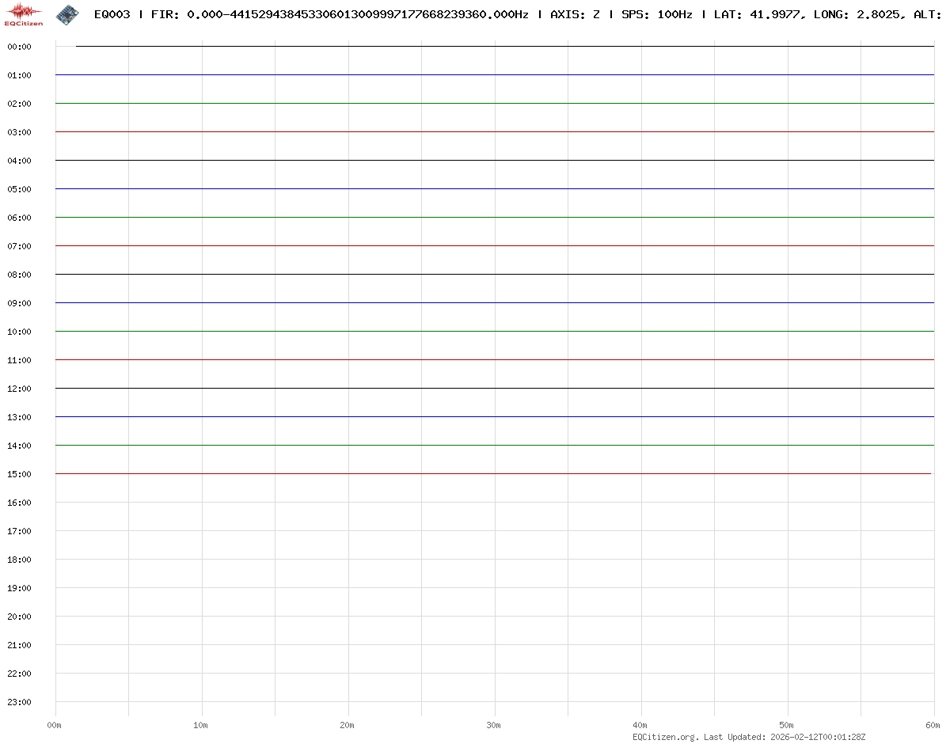Click the EQCitizen red waveform logo

24,13
